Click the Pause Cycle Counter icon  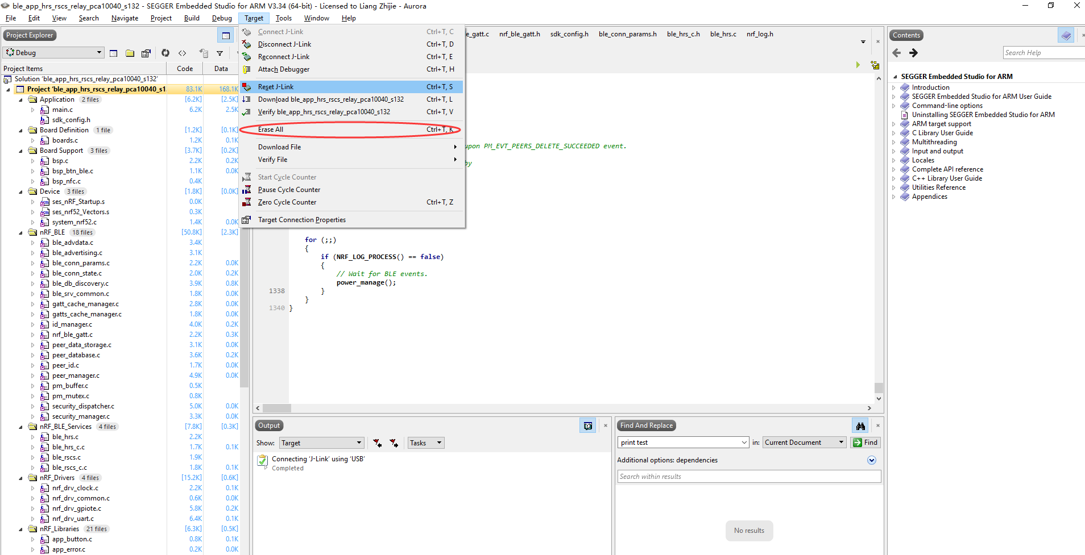pos(247,190)
